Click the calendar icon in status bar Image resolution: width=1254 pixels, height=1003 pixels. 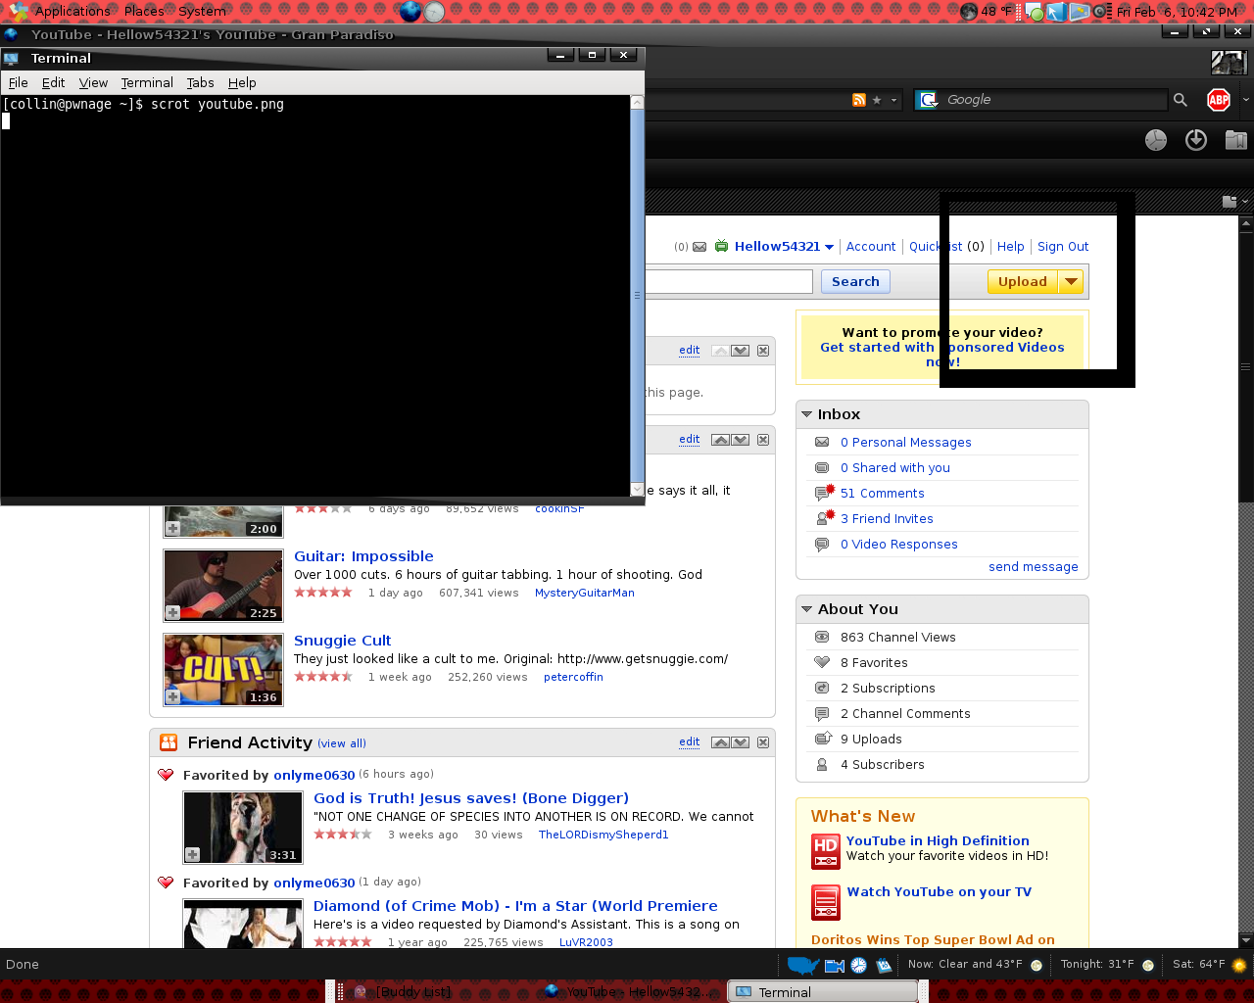[x=884, y=966]
